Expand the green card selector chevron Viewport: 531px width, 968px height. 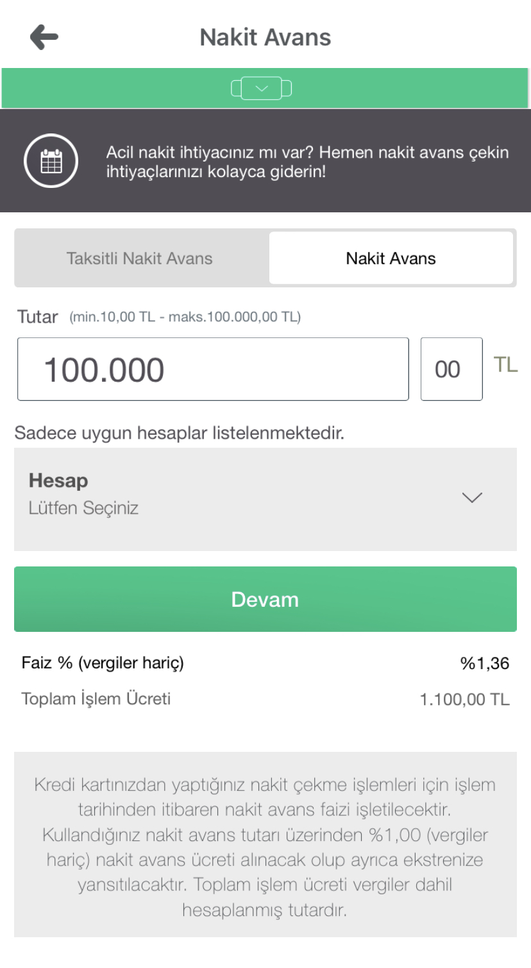point(262,89)
